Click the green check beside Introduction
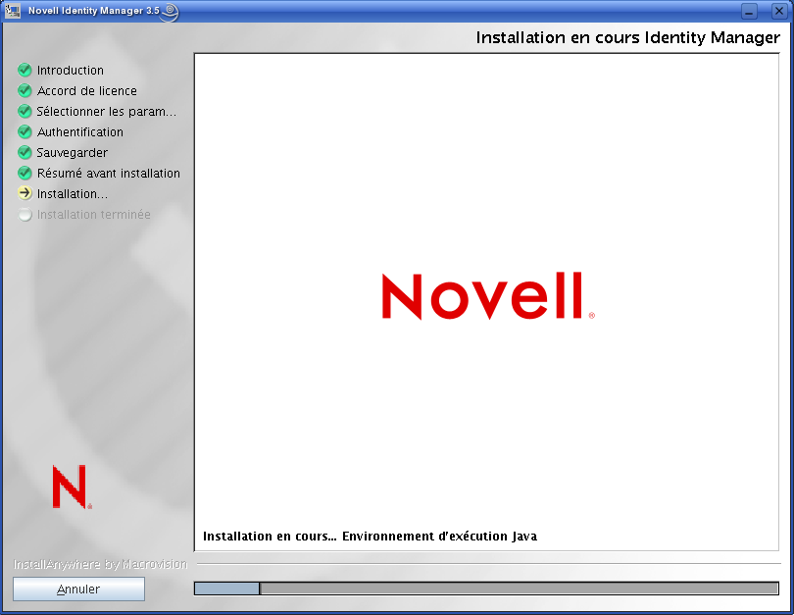Screen dimensions: 794x615 coord(25,70)
